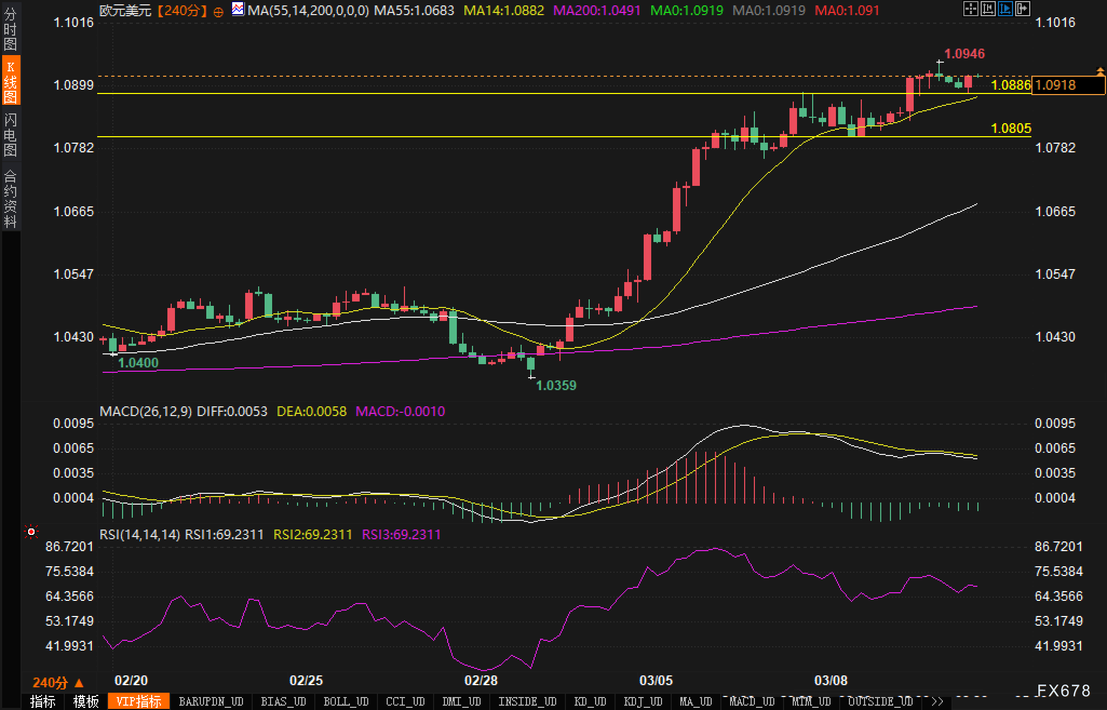Viewport: 1107px width, 710px height.
Task: Switch to the 分时图 sidebar tab
Action: pyautogui.click(x=10, y=29)
